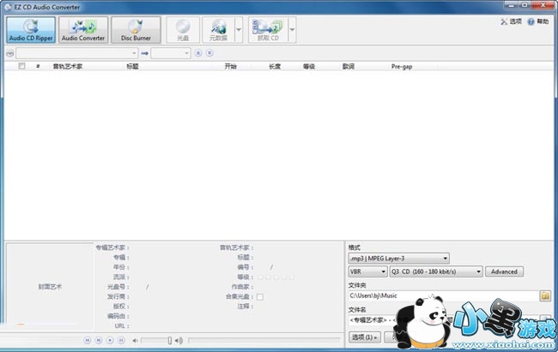The width and height of the screenshot is (558, 352).
Task: Click the 选项 (1) » button
Action: (x=364, y=337)
